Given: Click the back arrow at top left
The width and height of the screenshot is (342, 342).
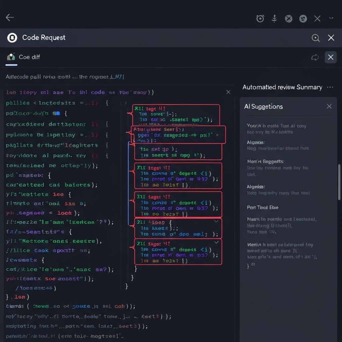Looking at the screenshot, I should pyautogui.click(x=10, y=17).
